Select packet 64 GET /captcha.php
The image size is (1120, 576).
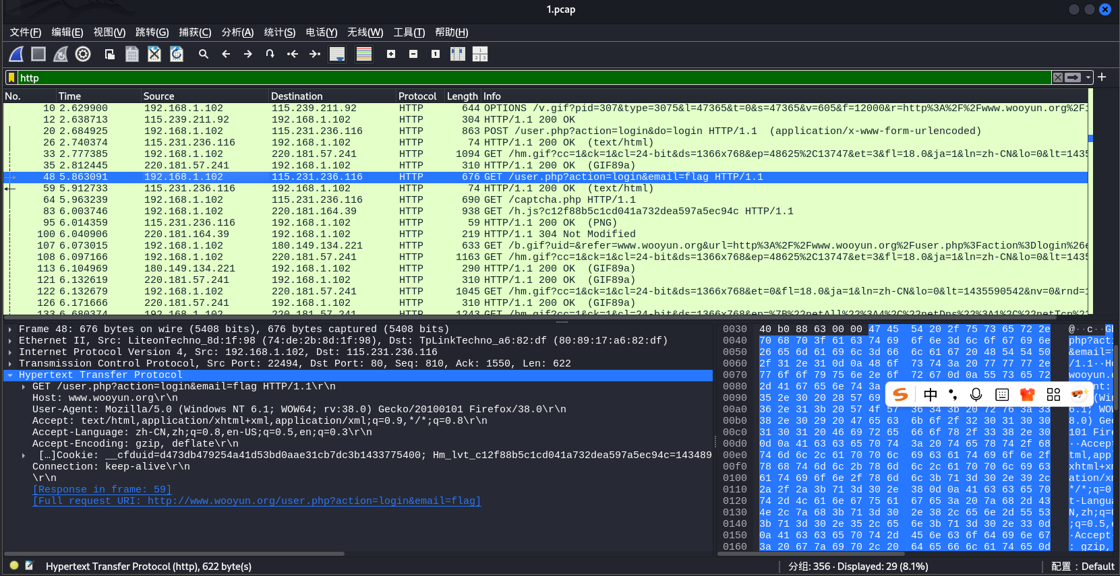pos(546,200)
